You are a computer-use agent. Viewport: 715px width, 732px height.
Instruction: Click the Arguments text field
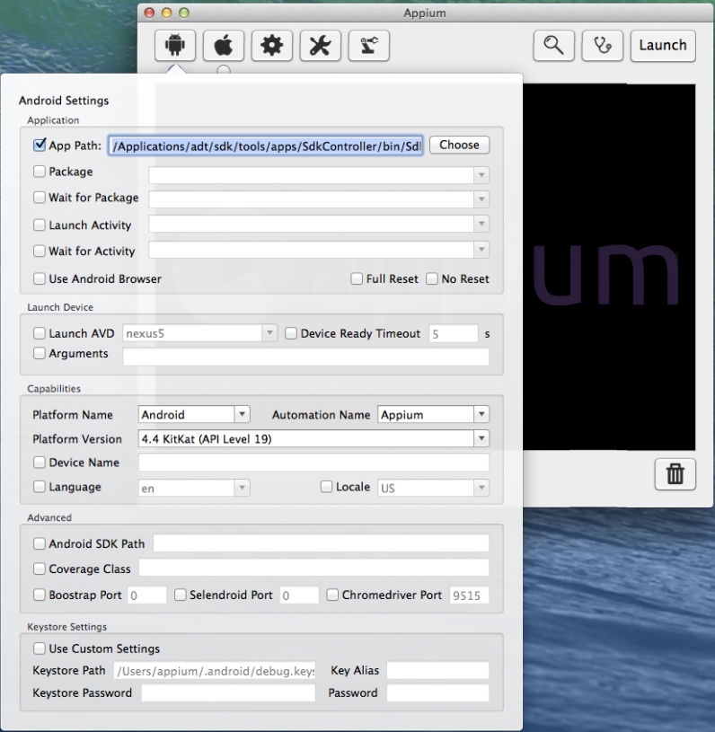306,357
